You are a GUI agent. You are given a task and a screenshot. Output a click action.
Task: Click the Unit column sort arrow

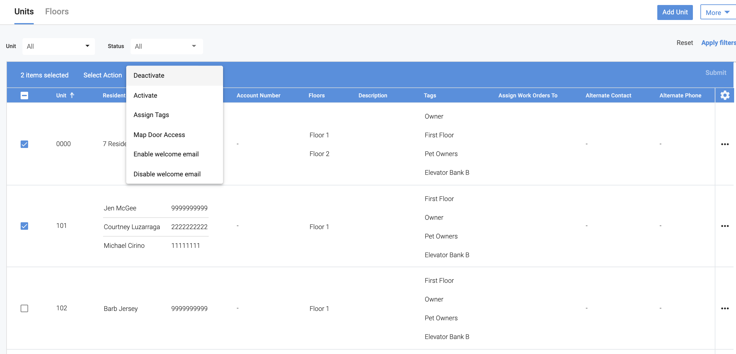pos(72,95)
